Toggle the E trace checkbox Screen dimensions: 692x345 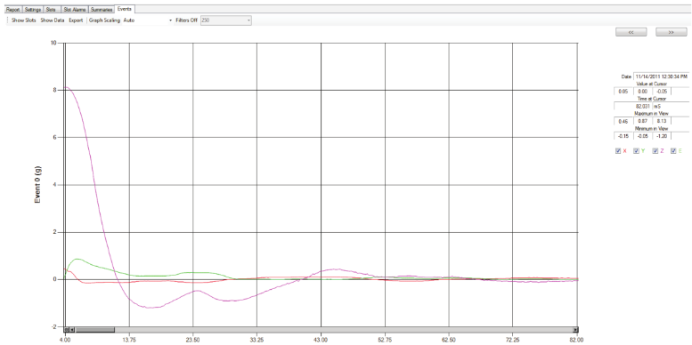(673, 151)
